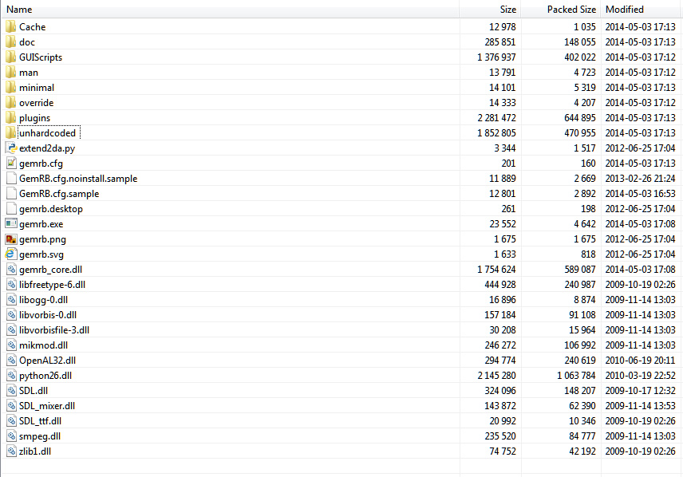The height and width of the screenshot is (477, 683).
Task: Select the gemrb_core.dll row
Action: tap(341, 270)
